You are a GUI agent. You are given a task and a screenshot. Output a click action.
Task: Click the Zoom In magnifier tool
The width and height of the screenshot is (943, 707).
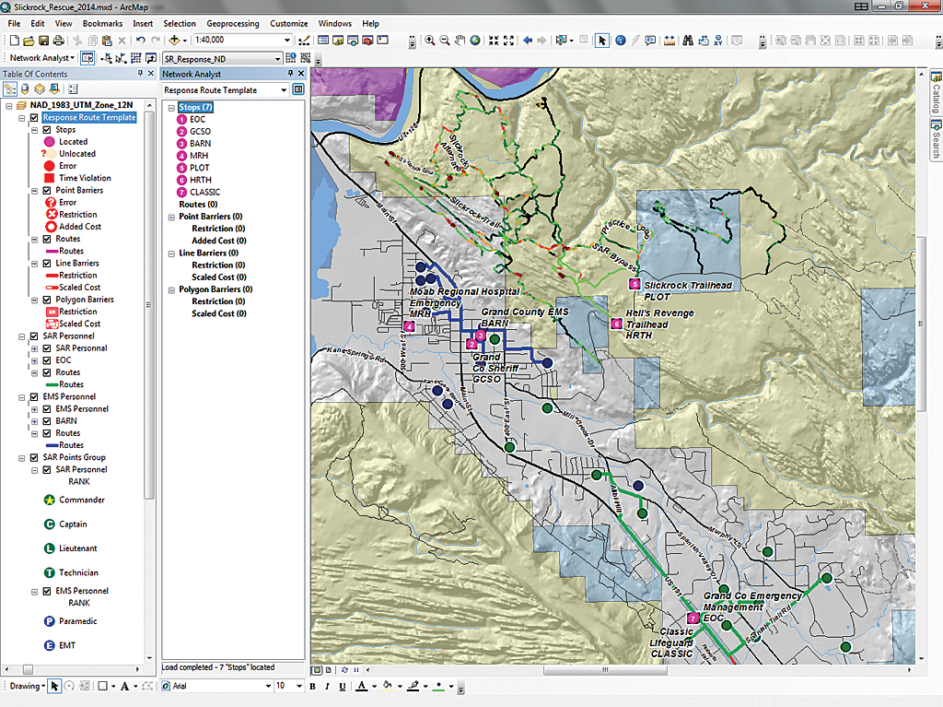(430, 41)
